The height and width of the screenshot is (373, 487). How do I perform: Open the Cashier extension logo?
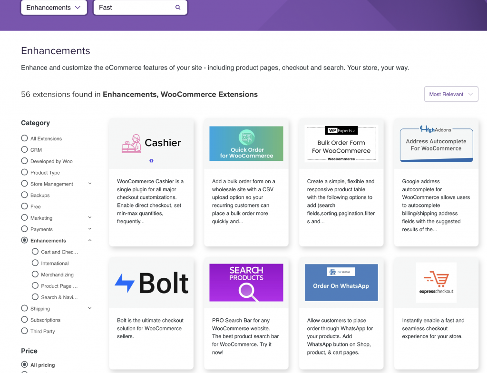(x=151, y=143)
